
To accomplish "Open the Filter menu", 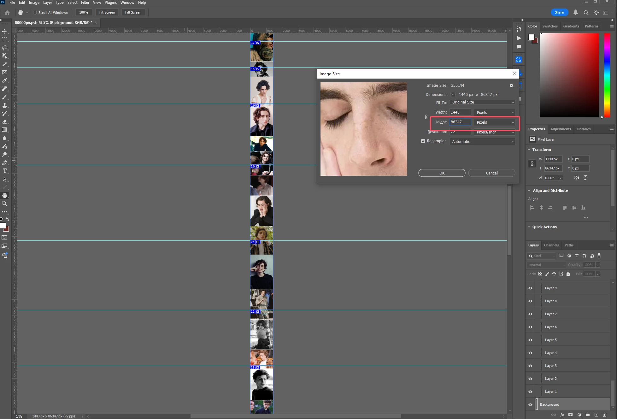I will tap(85, 3).
